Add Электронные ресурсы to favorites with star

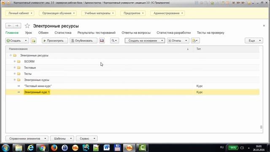click(27, 26)
